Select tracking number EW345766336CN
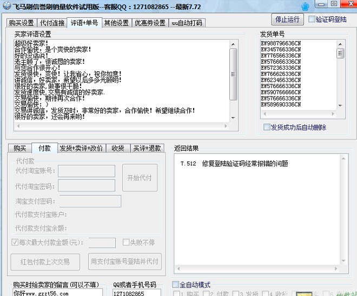The height and width of the screenshot is (296, 357). tap(281, 49)
